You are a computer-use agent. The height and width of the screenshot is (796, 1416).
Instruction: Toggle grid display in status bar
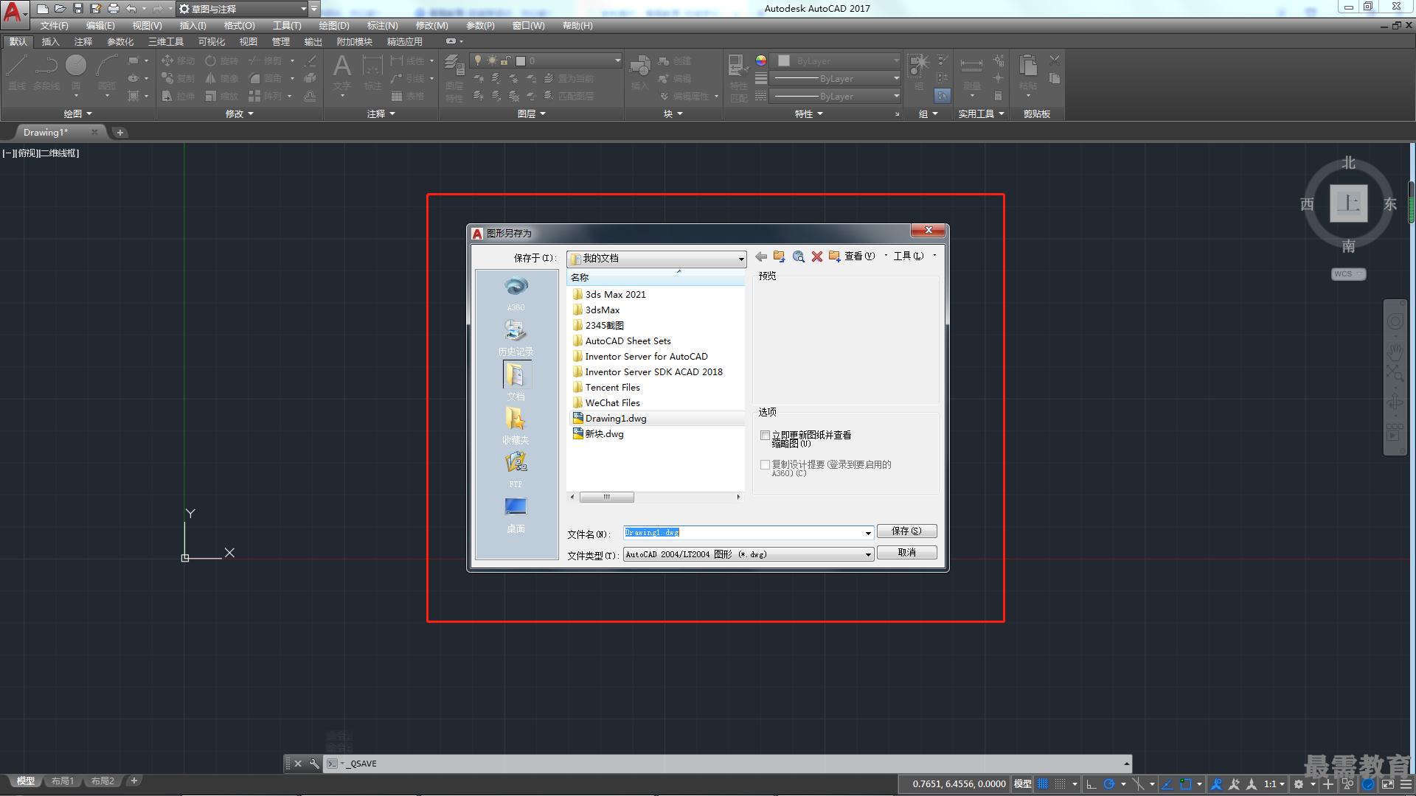[1043, 784]
